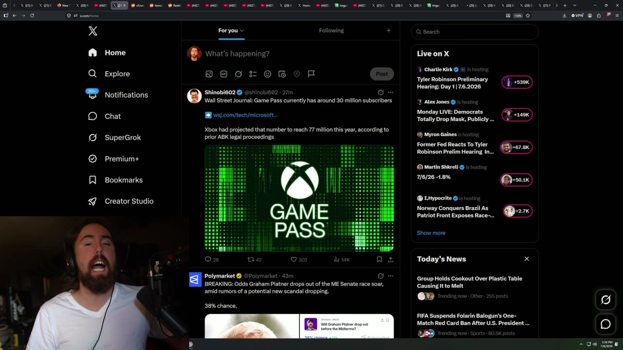Open more options on Polymarket post
This screenshot has width=623, height=350.
coord(390,276)
